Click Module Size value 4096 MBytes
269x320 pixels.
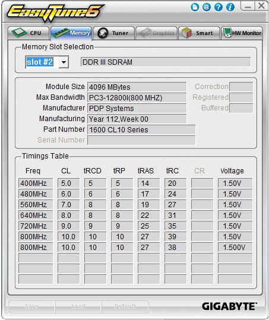[x=137, y=87]
